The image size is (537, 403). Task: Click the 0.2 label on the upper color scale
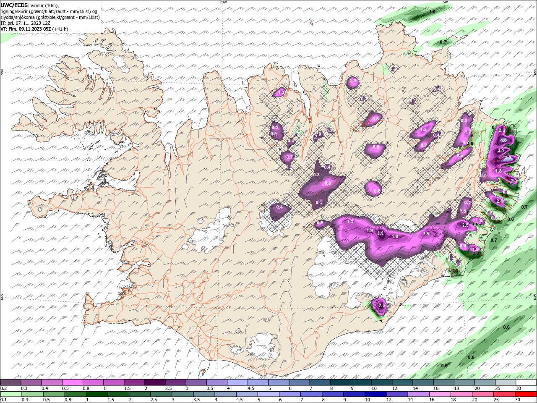pyautogui.click(x=4, y=388)
